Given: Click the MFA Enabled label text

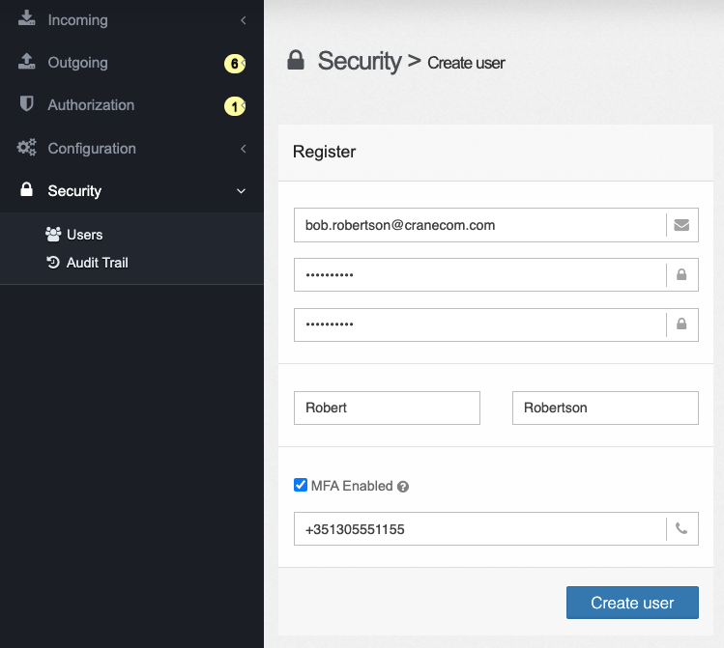Looking at the screenshot, I should tap(352, 486).
